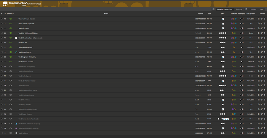Delete the WME Validator script
Viewport: 267px width, 138px height.
click(264, 133)
